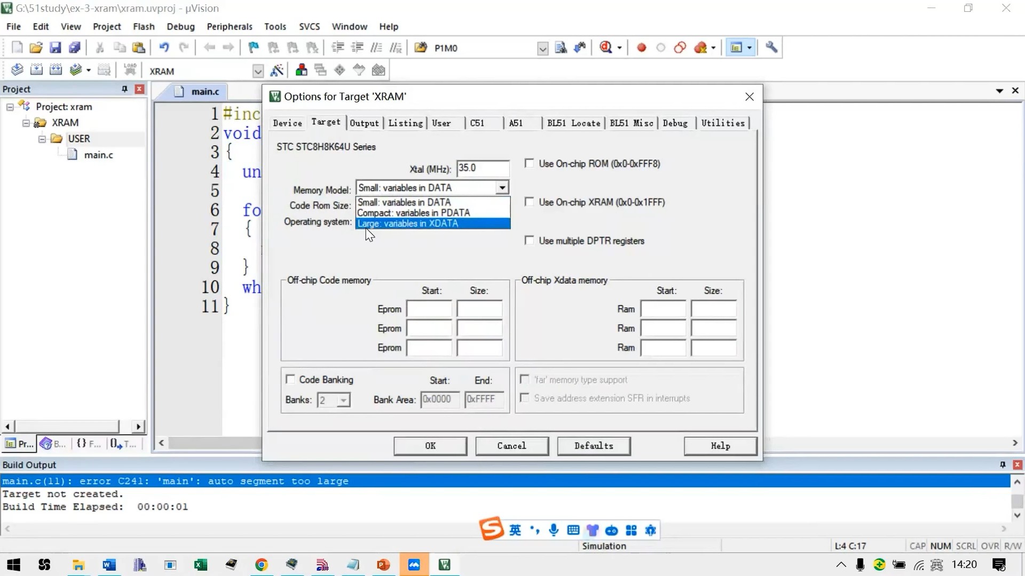Image resolution: width=1025 pixels, height=576 pixels.
Task: Click the Kill All Breakpoints icon
Action: (700, 48)
